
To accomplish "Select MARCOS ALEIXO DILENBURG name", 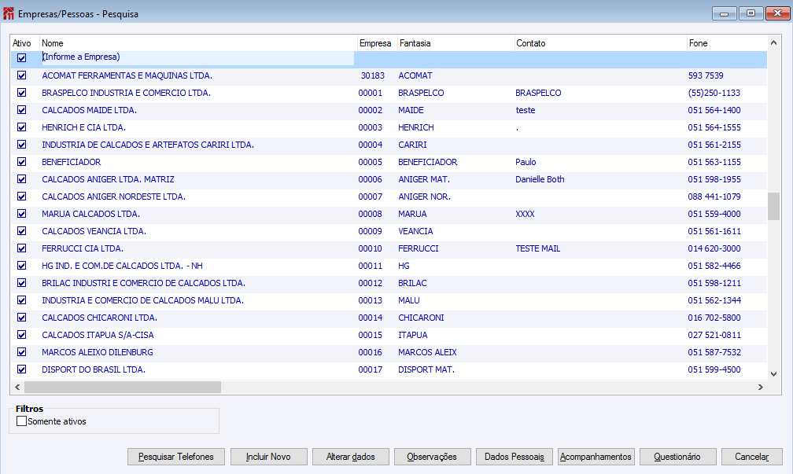I will 98,352.
